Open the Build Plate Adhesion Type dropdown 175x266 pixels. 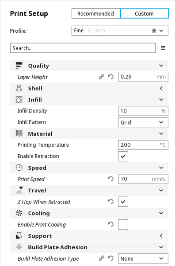pos(143,258)
